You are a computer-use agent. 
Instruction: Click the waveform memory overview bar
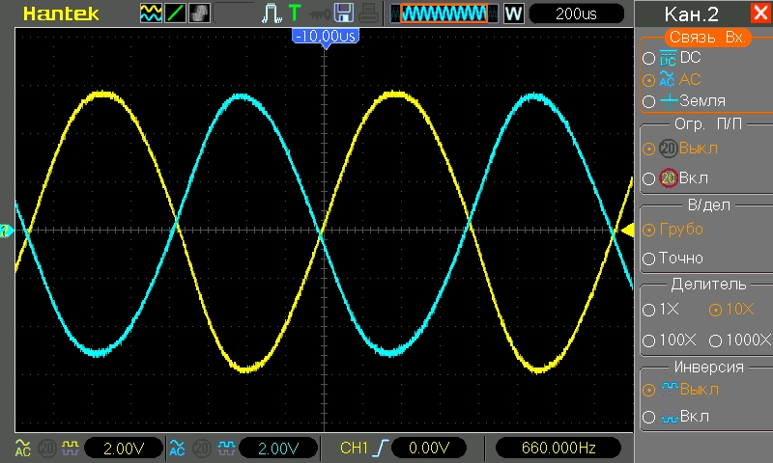(444, 14)
